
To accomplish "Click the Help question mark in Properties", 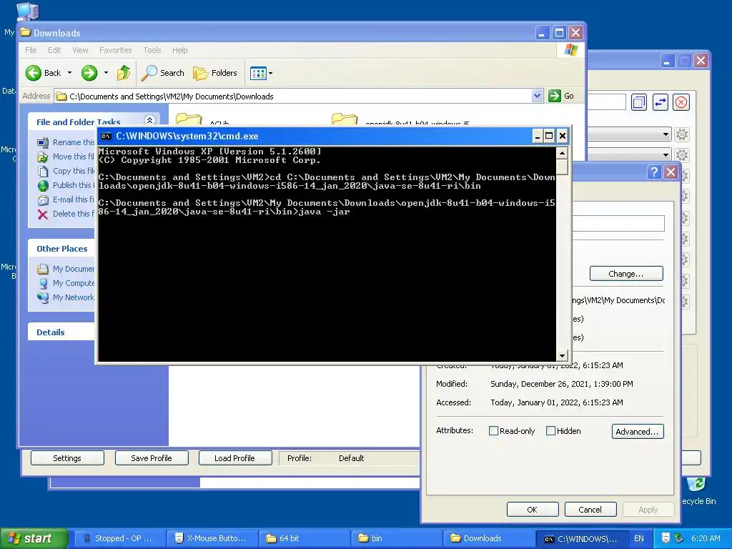I will [x=654, y=172].
